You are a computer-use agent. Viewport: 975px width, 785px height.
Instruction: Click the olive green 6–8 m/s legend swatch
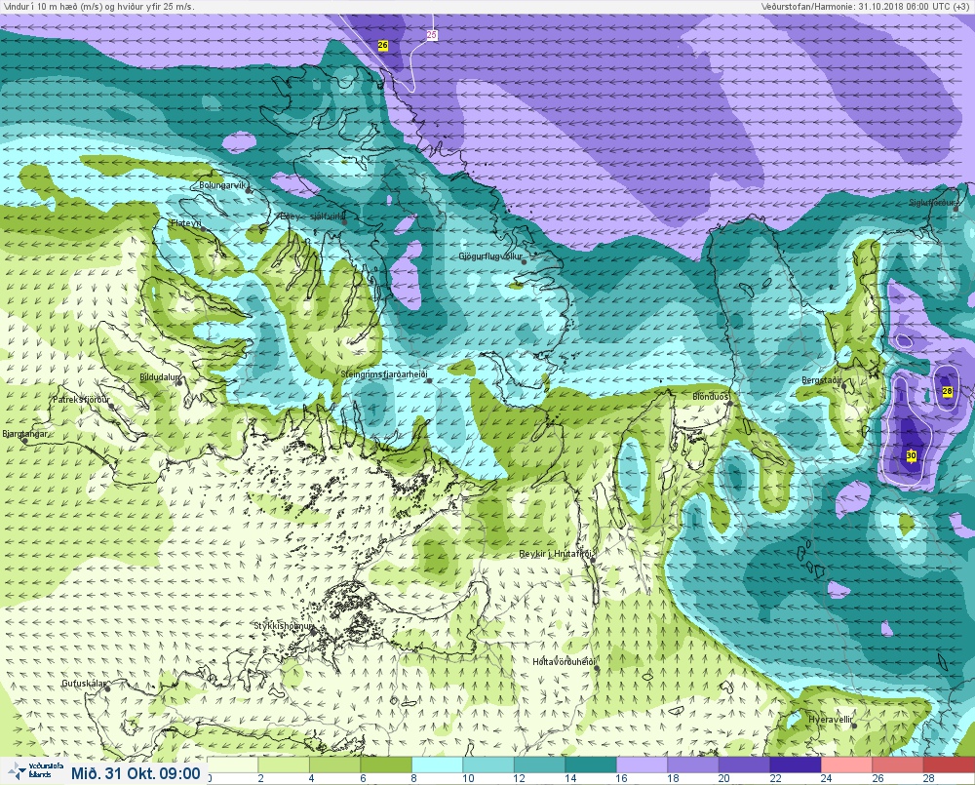[x=386, y=765]
